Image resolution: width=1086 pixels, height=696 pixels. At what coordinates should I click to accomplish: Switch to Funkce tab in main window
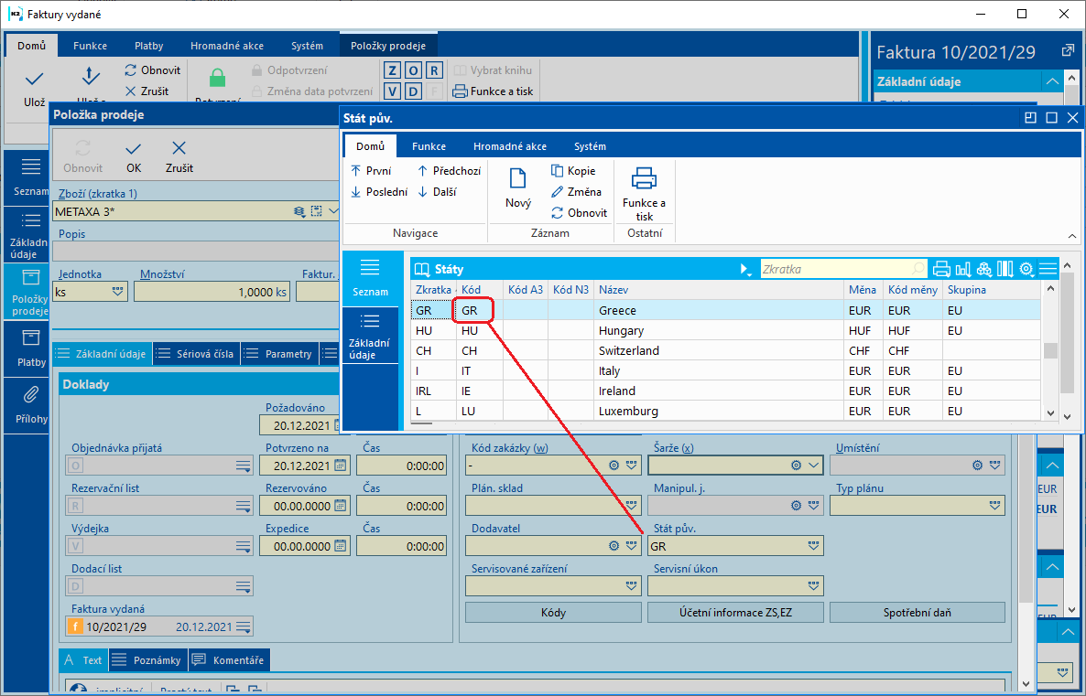(x=90, y=46)
